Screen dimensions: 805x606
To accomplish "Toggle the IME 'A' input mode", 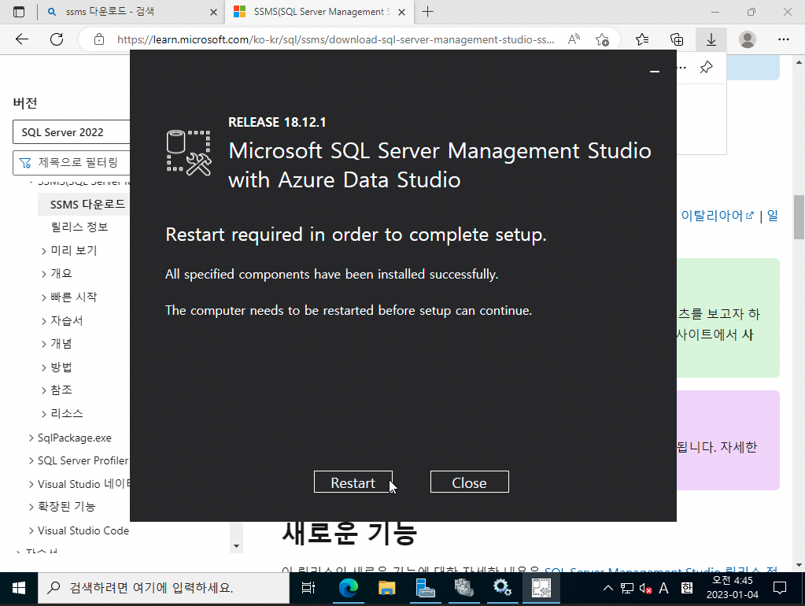I will pos(664,589).
